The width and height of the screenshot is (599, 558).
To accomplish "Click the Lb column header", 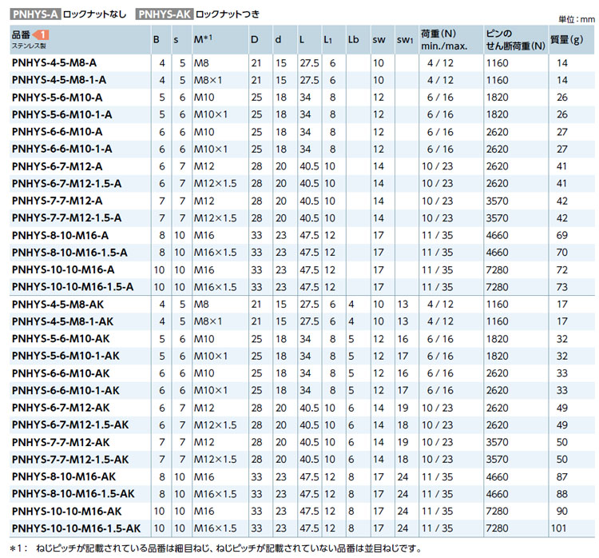I will (354, 39).
